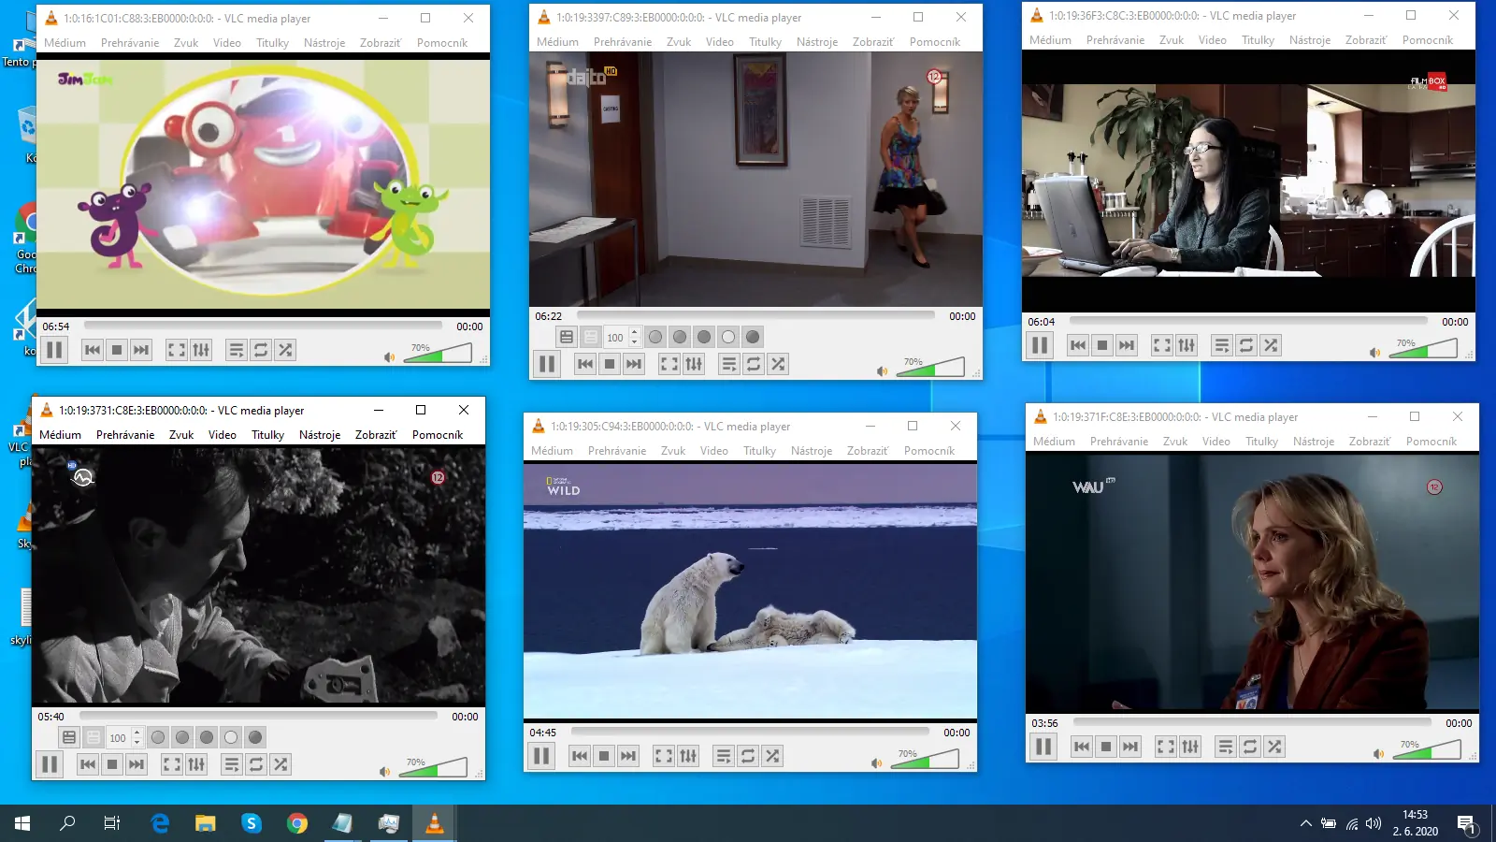Toggle random playback in the WAU window

pos(1274,747)
